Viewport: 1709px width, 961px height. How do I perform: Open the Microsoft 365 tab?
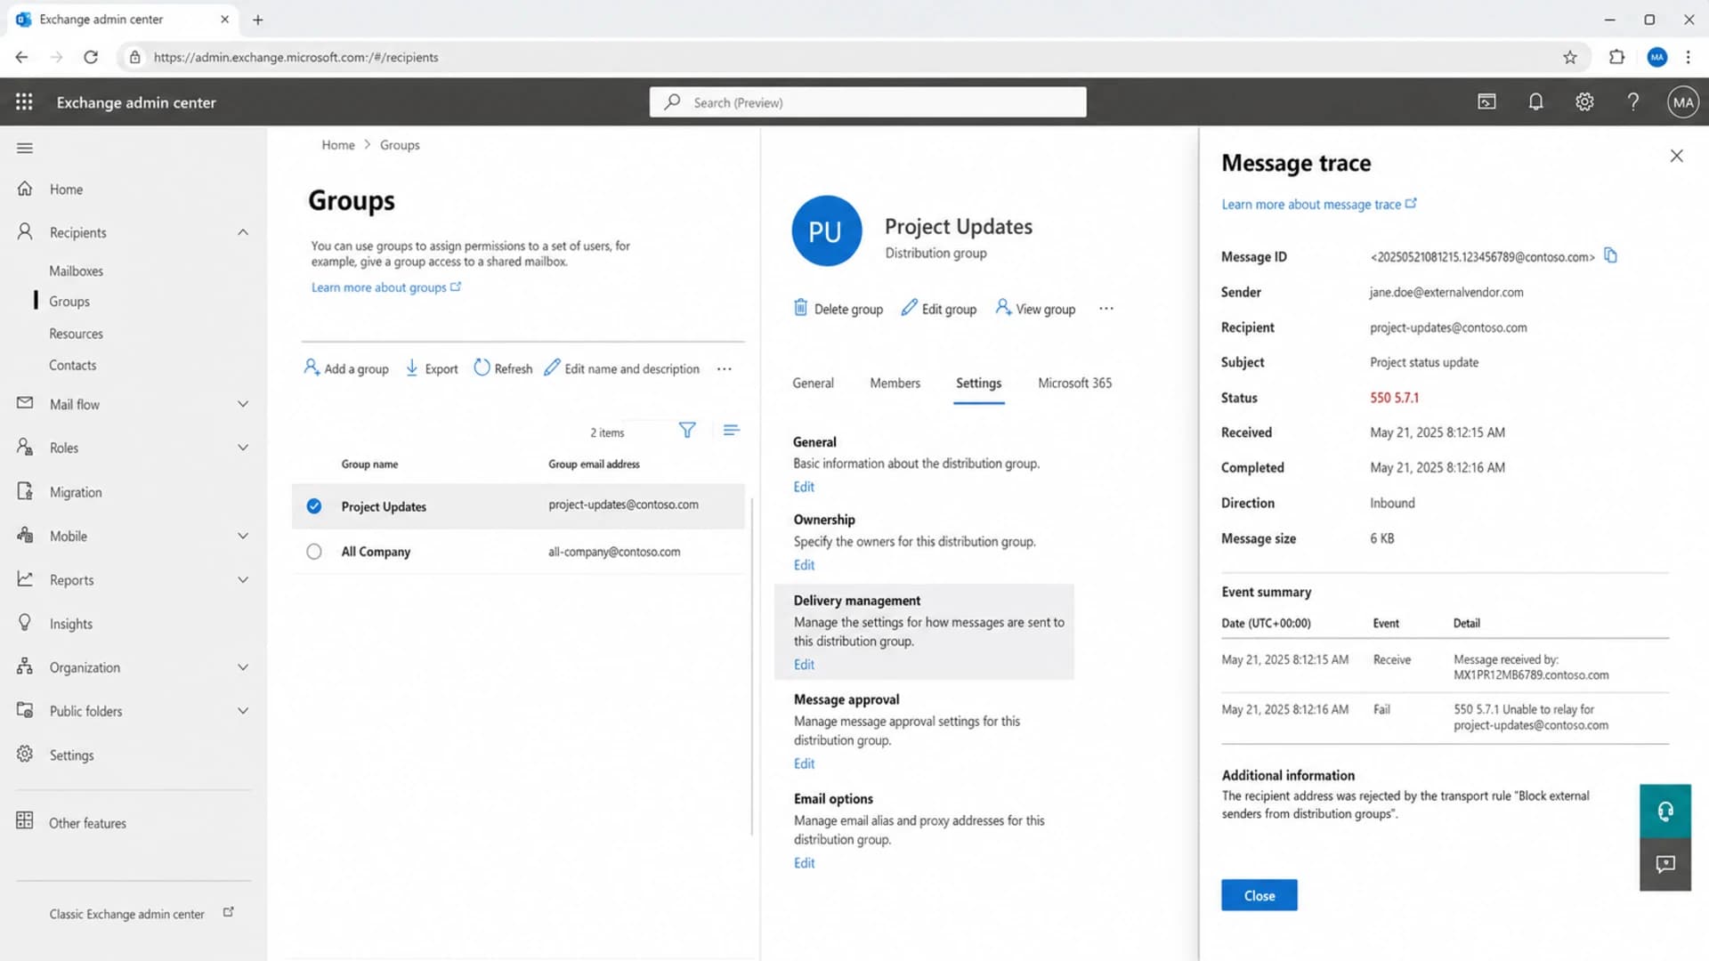1074,384
